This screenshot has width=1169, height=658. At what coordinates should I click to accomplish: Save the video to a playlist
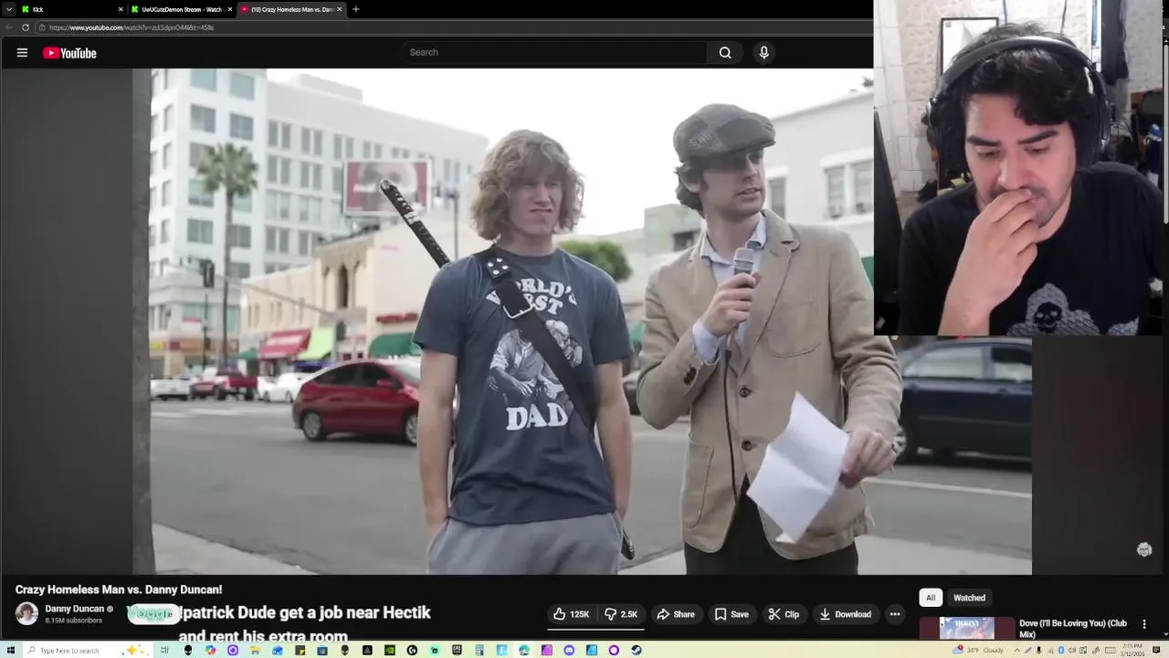coord(732,614)
